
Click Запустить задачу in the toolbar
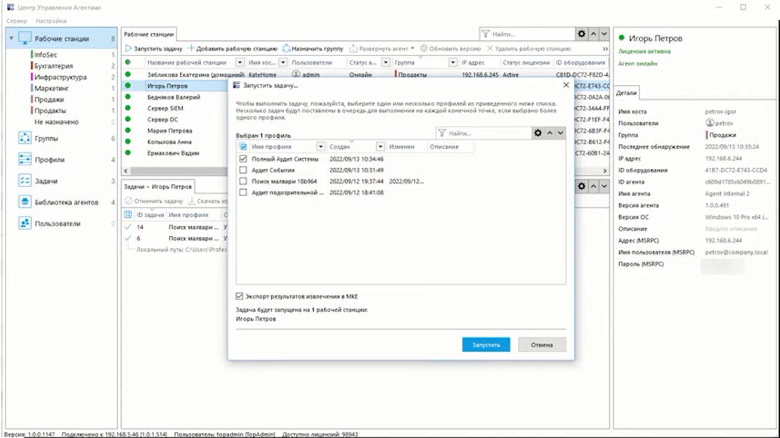click(154, 49)
